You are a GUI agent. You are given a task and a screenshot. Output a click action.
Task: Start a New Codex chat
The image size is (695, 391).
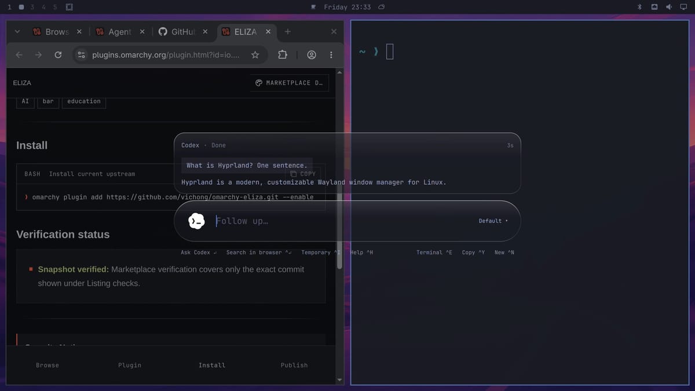coord(504,253)
